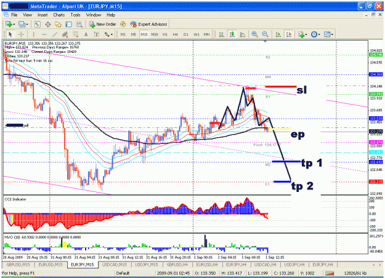385x278 pixels.
Task: Switch to candlestick chart icon
Action: click(232, 34)
